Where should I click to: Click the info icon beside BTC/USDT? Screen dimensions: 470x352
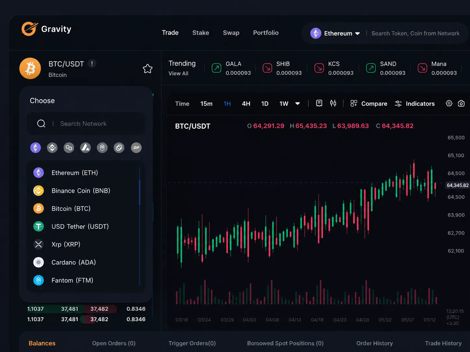tap(92, 64)
